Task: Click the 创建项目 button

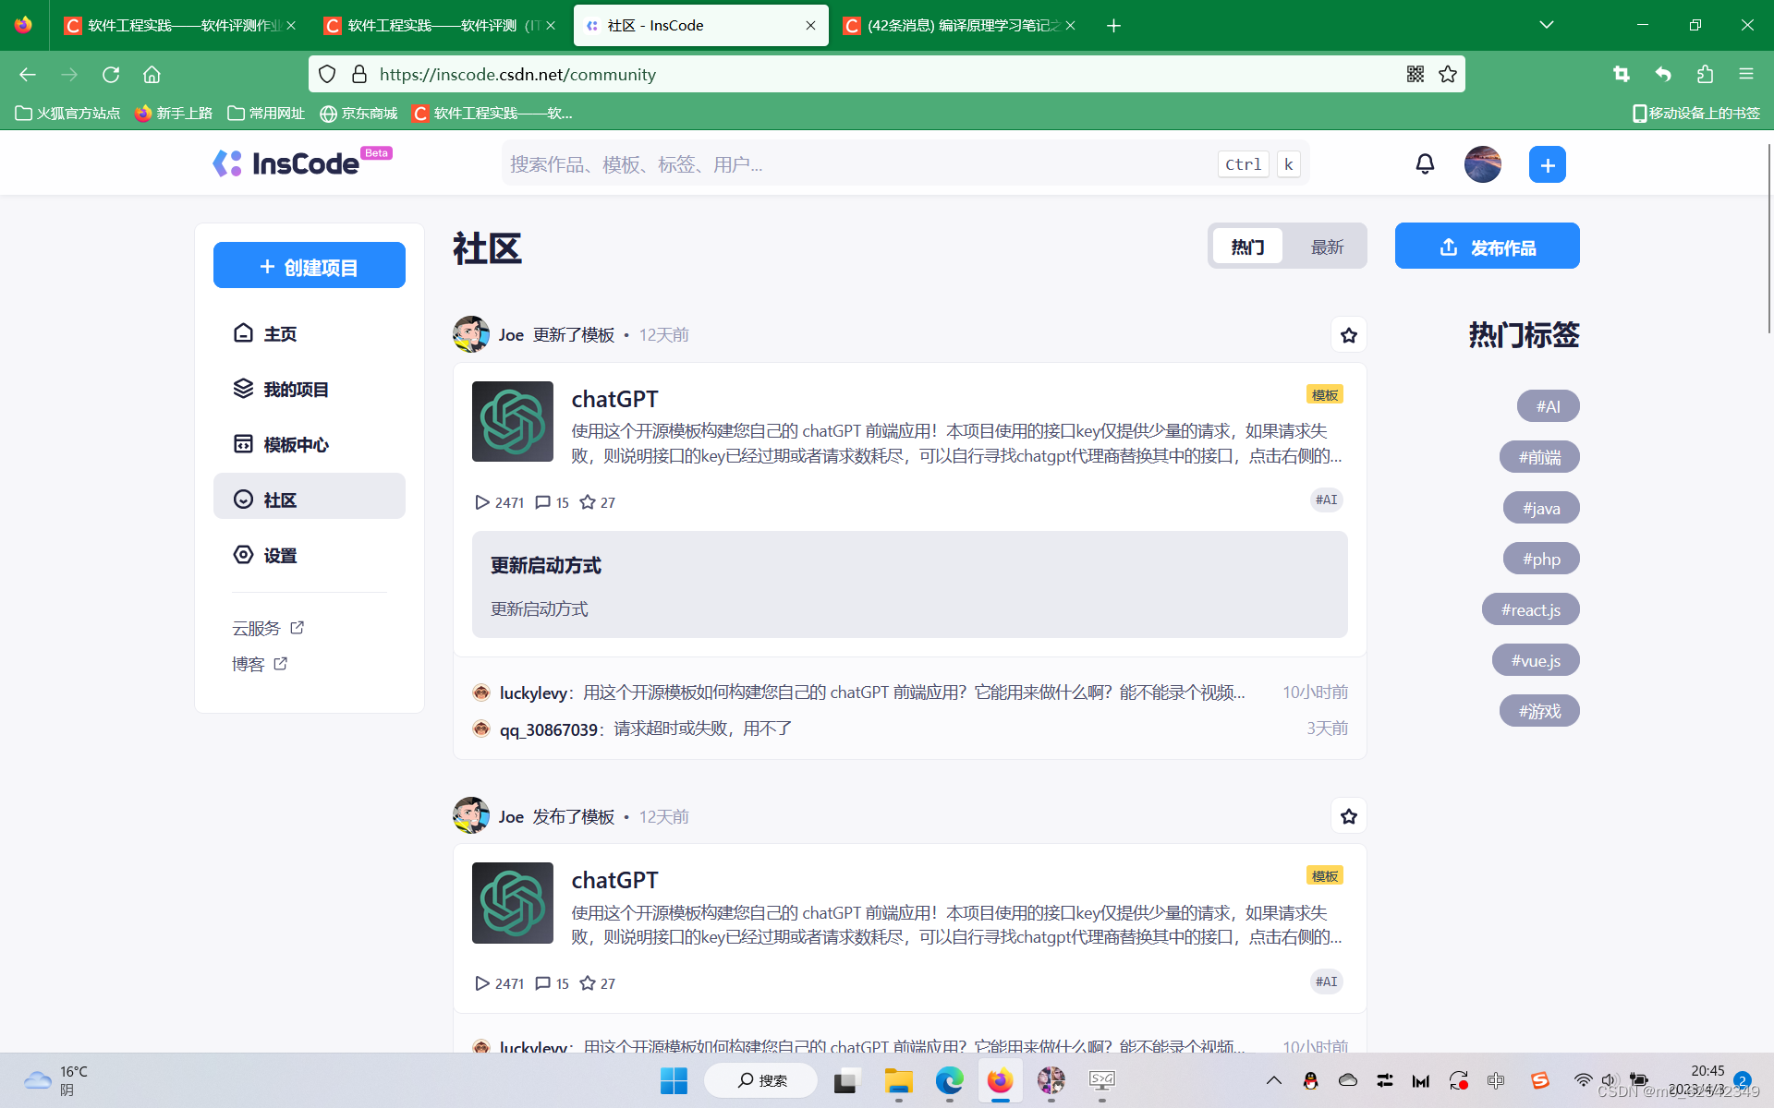Action: pyautogui.click(x=310, y=267)
